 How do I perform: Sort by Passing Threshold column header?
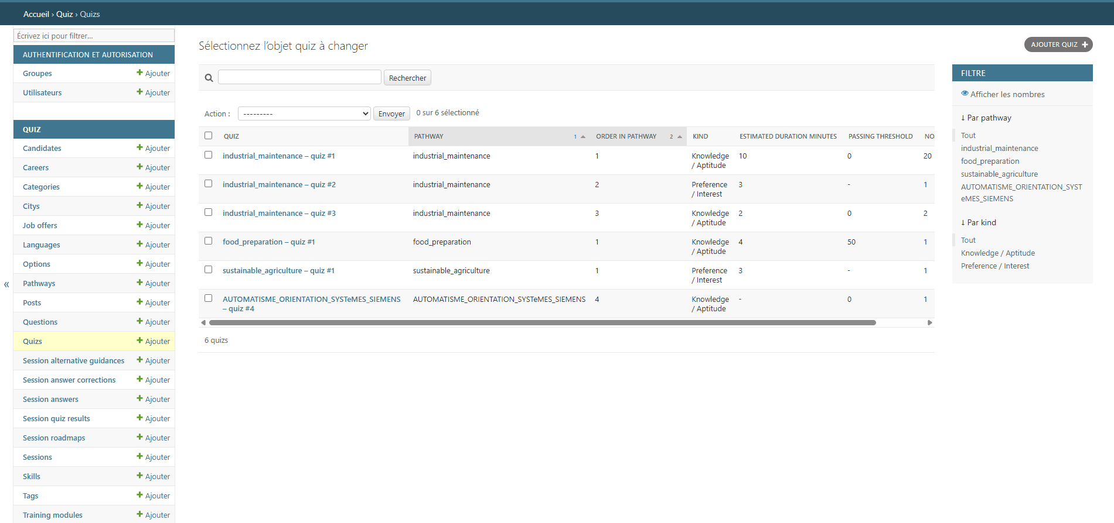click(x=881, y=136)
